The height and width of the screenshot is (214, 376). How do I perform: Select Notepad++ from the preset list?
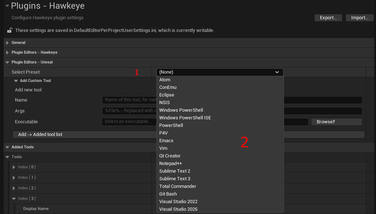171,163
